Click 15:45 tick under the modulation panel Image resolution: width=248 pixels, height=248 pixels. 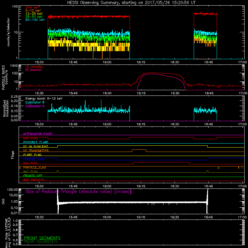pos(73,124)
